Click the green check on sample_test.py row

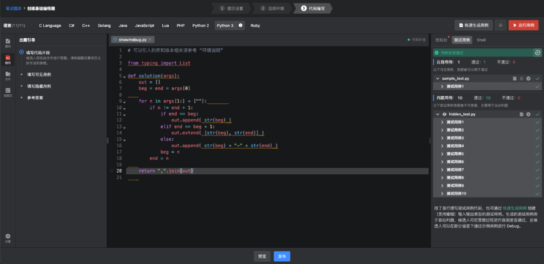click(537, 79)
